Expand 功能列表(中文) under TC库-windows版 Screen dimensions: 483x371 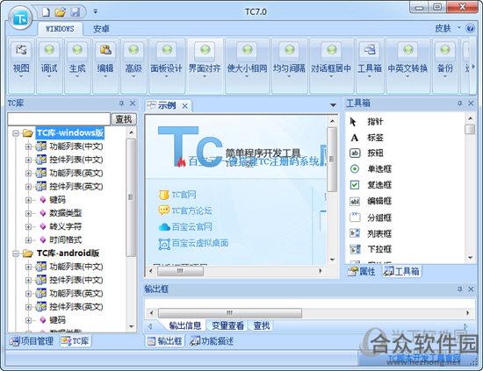(x=29, y=146)
